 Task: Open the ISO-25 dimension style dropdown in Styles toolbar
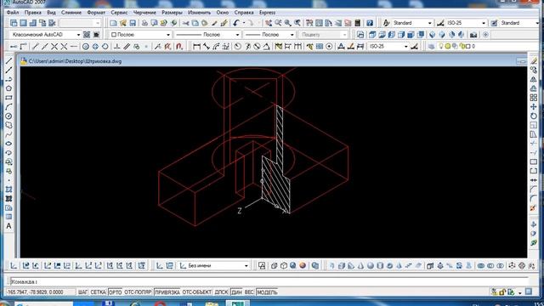tap(466, 23)
